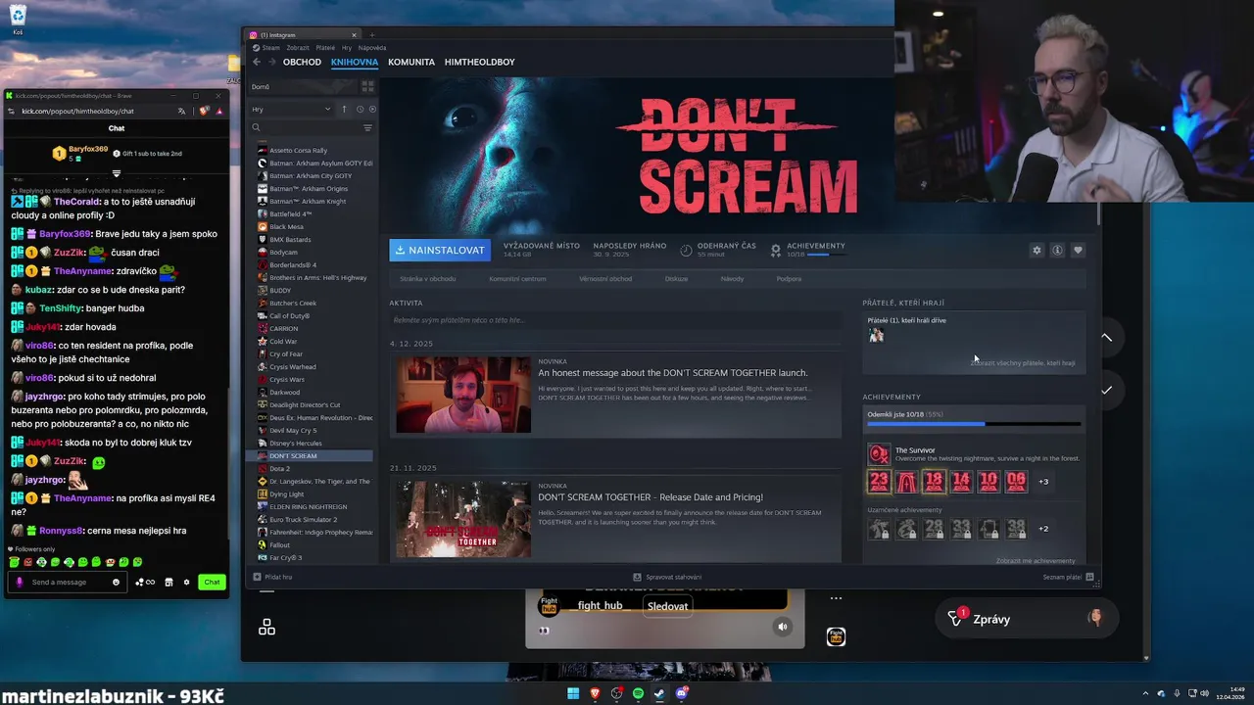
Task: Open Diskuze tab for the game
Action: [x=676, y=279]
